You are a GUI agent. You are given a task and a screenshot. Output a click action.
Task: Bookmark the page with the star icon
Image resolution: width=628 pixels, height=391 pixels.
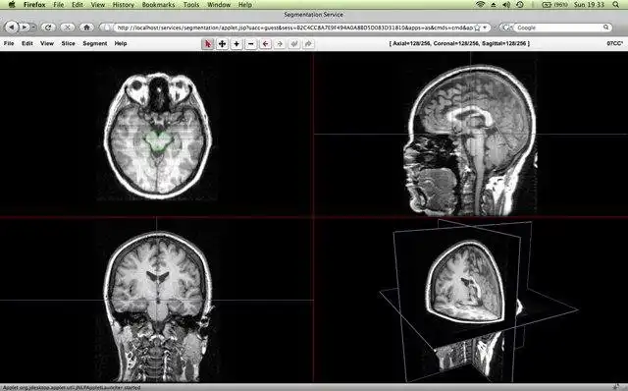pos(478,28)
